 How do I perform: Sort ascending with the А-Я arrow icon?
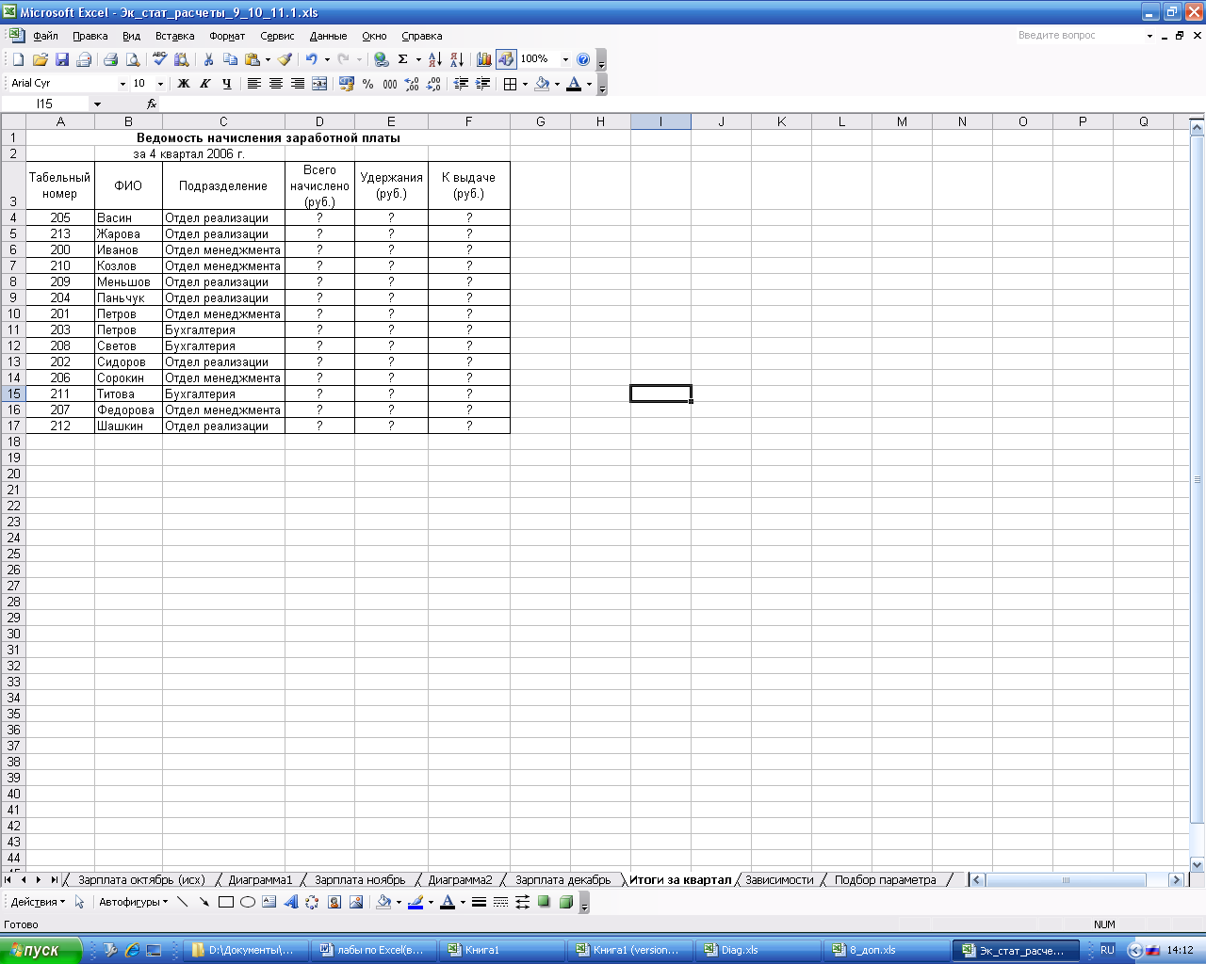[x=434, y=59]
